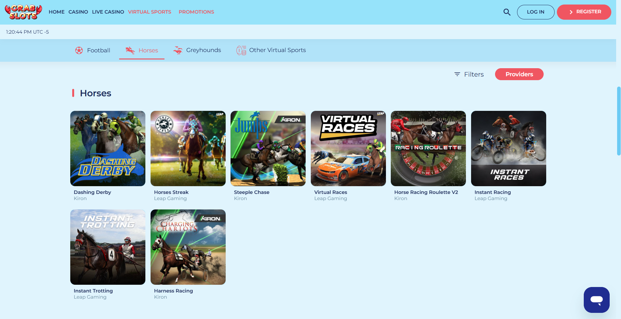621x319 pixels.
Task: Open the search magnifier icon
Action: 507,12
